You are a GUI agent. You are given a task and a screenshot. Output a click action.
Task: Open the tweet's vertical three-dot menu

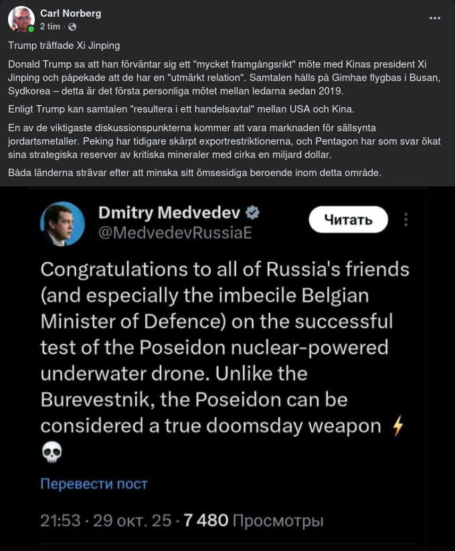[405, 220]
